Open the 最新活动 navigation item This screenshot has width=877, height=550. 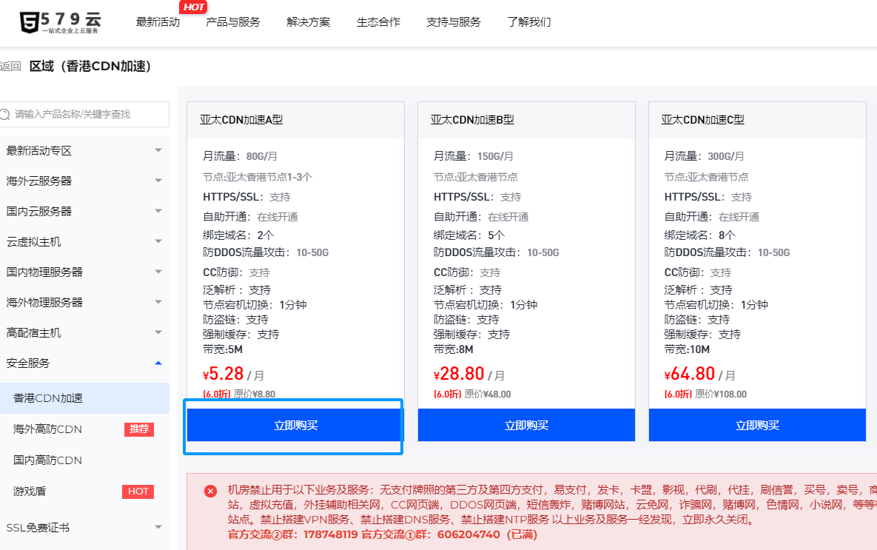pos(158,22)
